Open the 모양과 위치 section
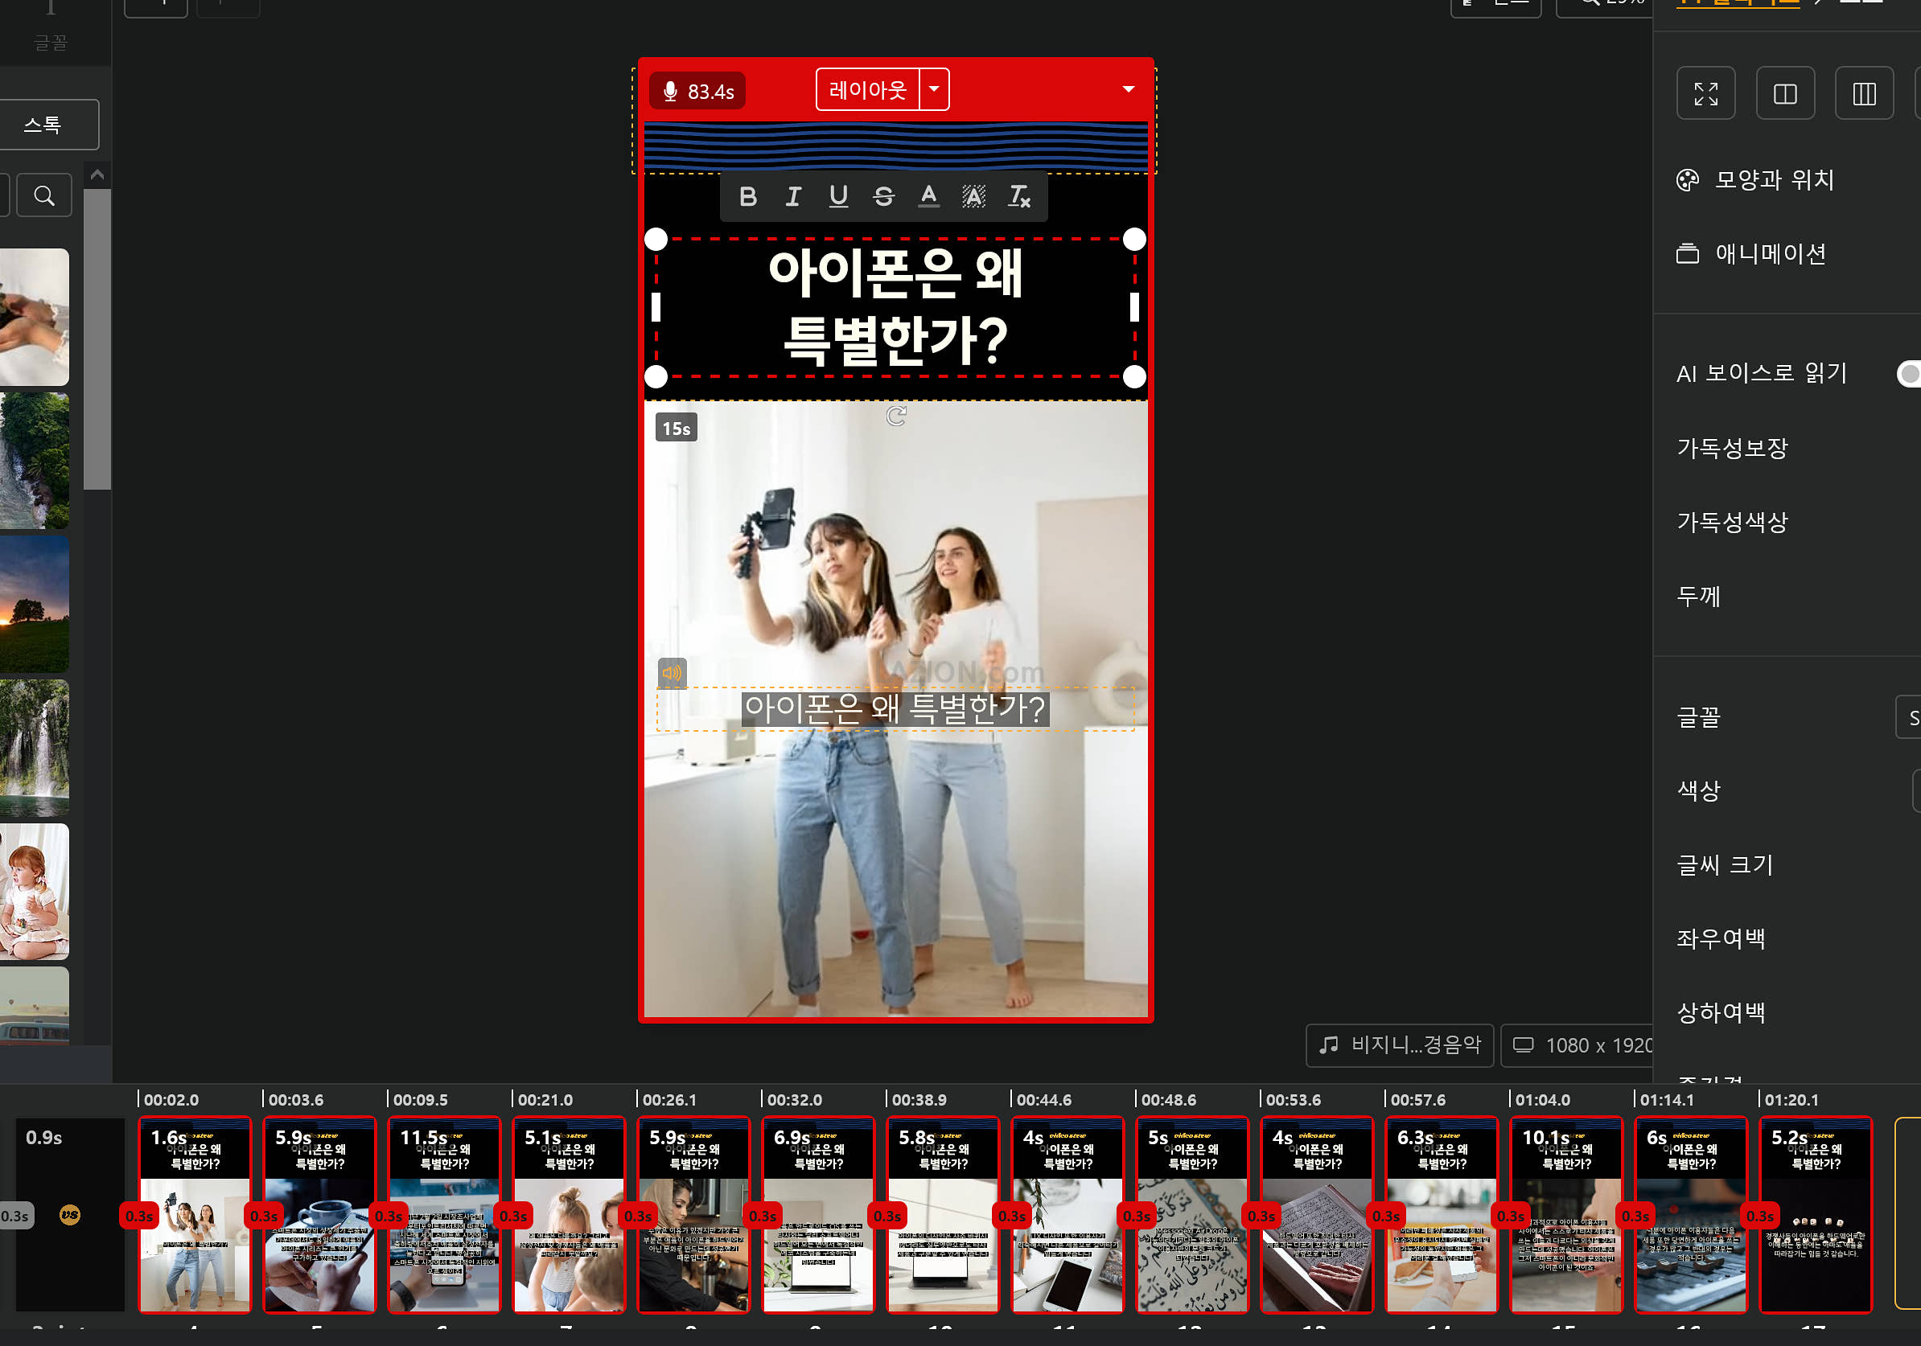This screenshot has width=1921, height=1346. (1774, 180)
